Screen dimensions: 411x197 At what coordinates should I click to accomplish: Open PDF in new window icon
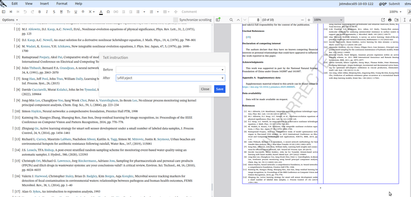383,20
